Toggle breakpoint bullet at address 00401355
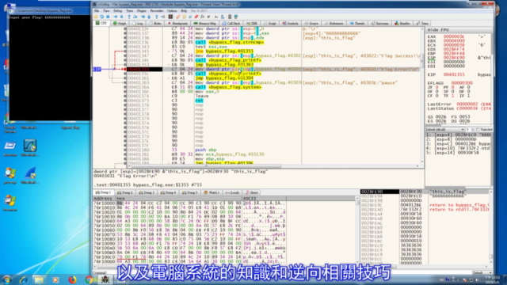The width and height of the screenshot is (507, 285). [x=125, y=69]
